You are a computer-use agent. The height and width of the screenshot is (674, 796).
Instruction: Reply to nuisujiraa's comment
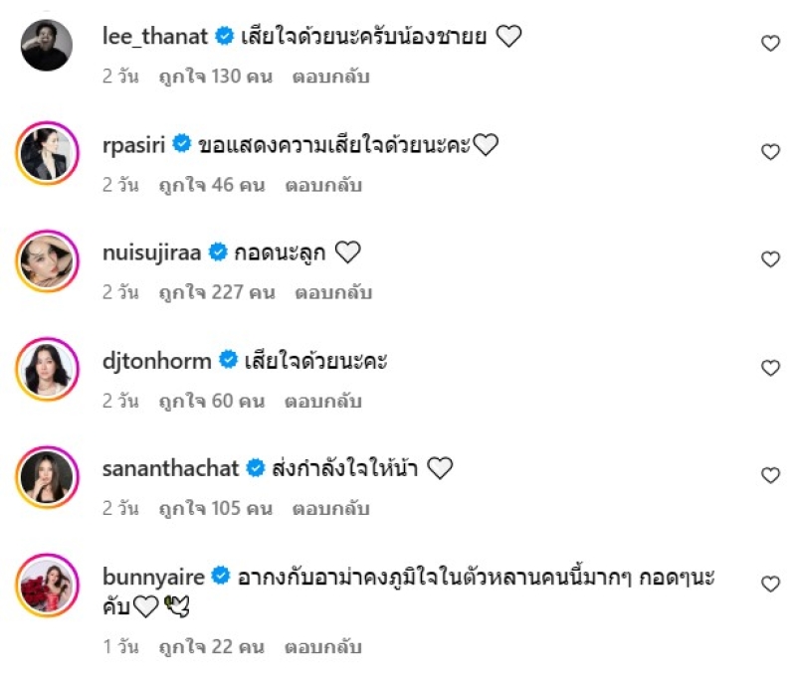332,293
